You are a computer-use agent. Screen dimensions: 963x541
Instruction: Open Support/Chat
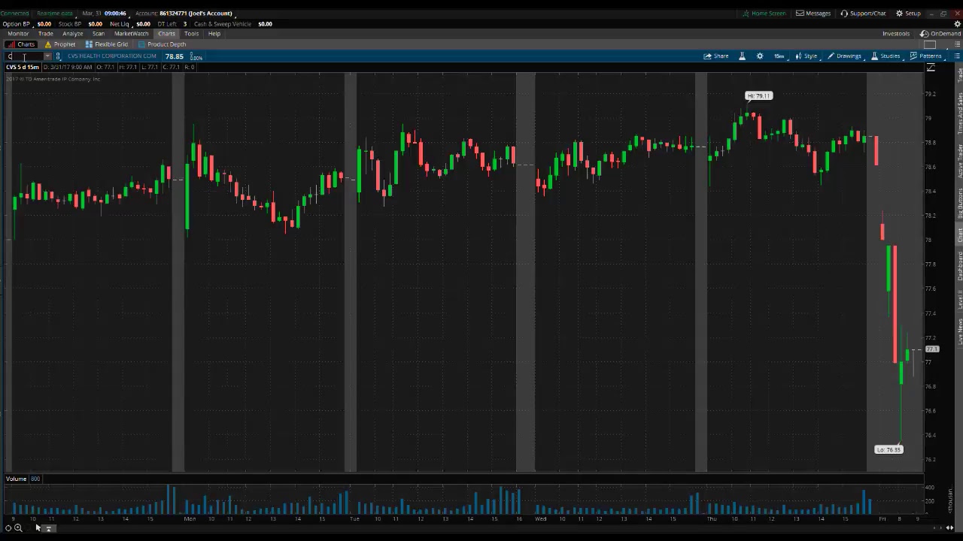pos(863,14)
